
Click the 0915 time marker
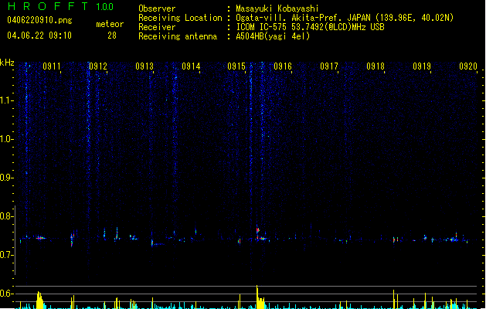coord(236,66)
